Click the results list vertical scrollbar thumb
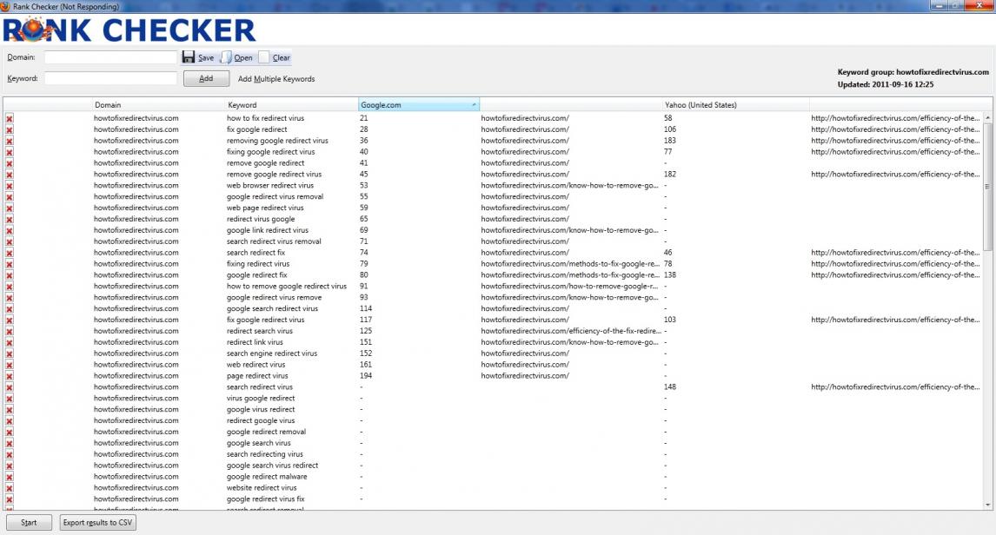Viewport: 996px width, 535px height. 987,187
